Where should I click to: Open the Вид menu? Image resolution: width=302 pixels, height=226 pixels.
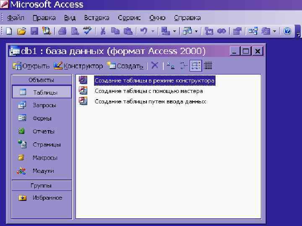click(70, 18)
